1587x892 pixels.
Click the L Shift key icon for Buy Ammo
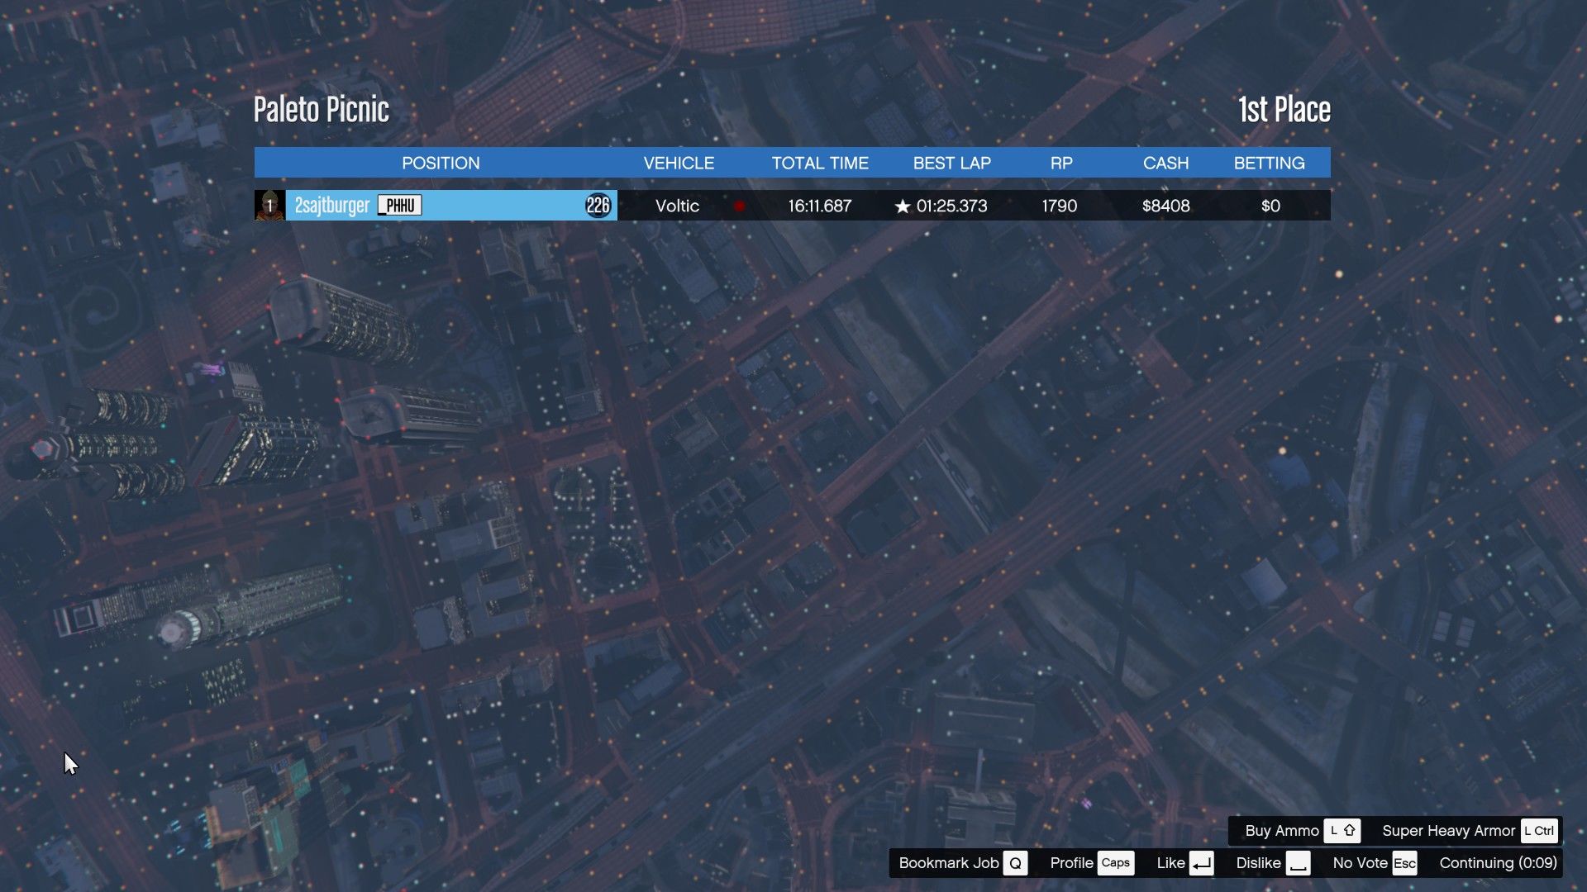(x=1342, y=831)
